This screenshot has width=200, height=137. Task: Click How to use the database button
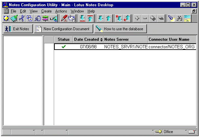click(120, 29)
